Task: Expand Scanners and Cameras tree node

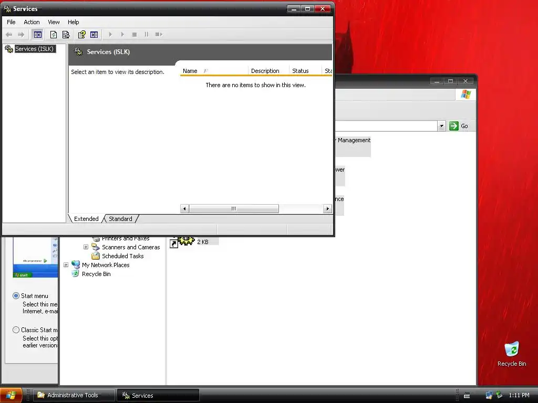Action: pos(86,247)
